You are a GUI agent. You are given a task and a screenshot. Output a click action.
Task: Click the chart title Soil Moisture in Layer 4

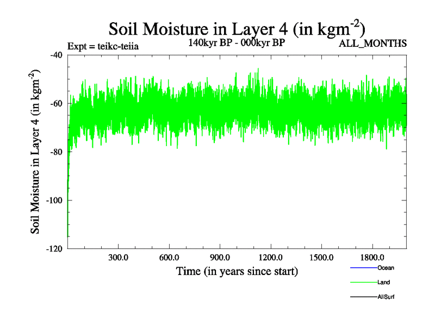click(x=237, y=28)
